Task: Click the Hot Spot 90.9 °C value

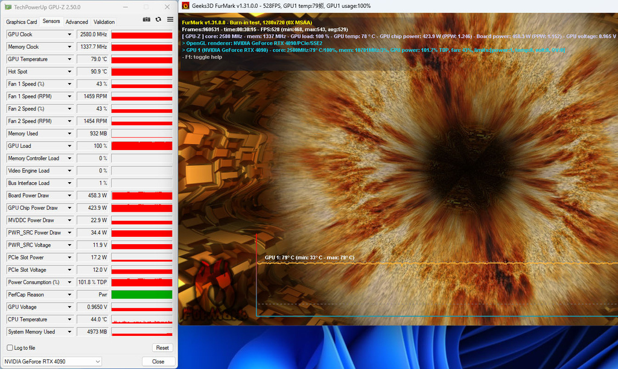Action: pyautogui.click(x=92, y=72)
